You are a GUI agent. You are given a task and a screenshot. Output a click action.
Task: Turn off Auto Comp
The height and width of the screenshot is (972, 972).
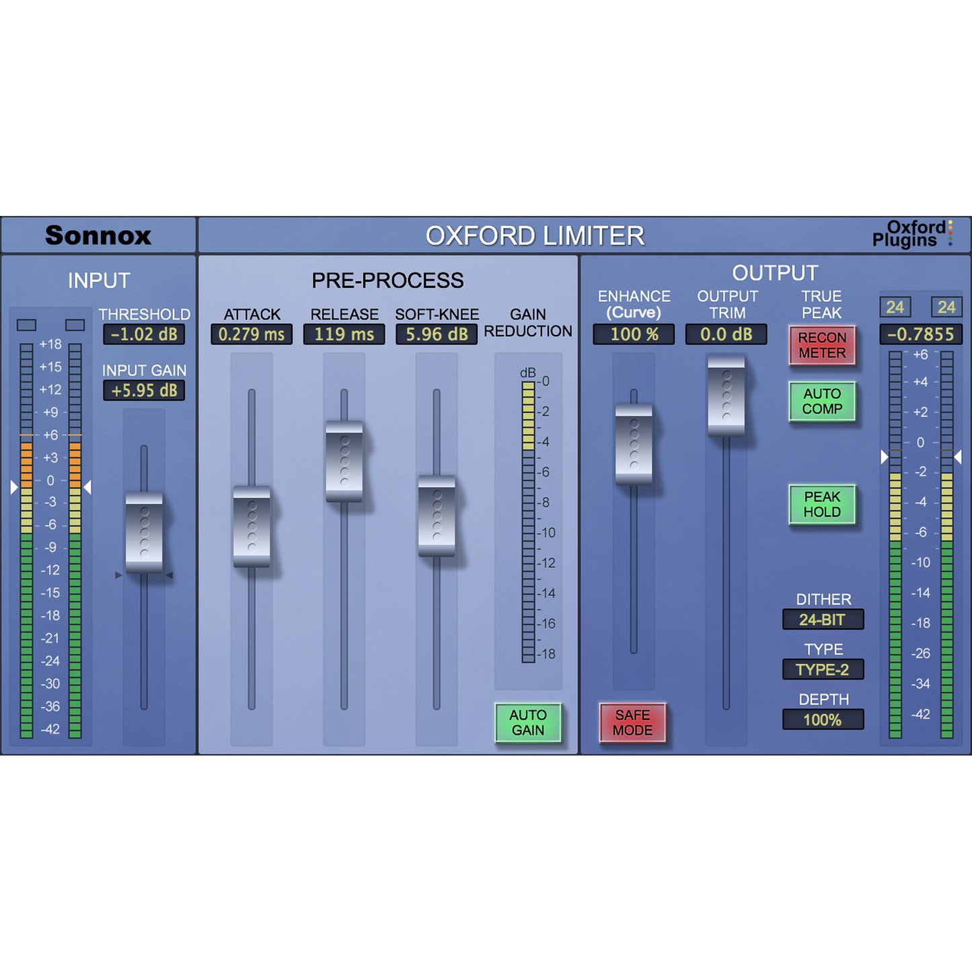pyautogui.click(x=822, y=402)
